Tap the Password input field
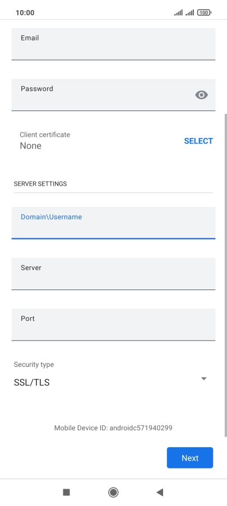 click(x=113, y=95)
